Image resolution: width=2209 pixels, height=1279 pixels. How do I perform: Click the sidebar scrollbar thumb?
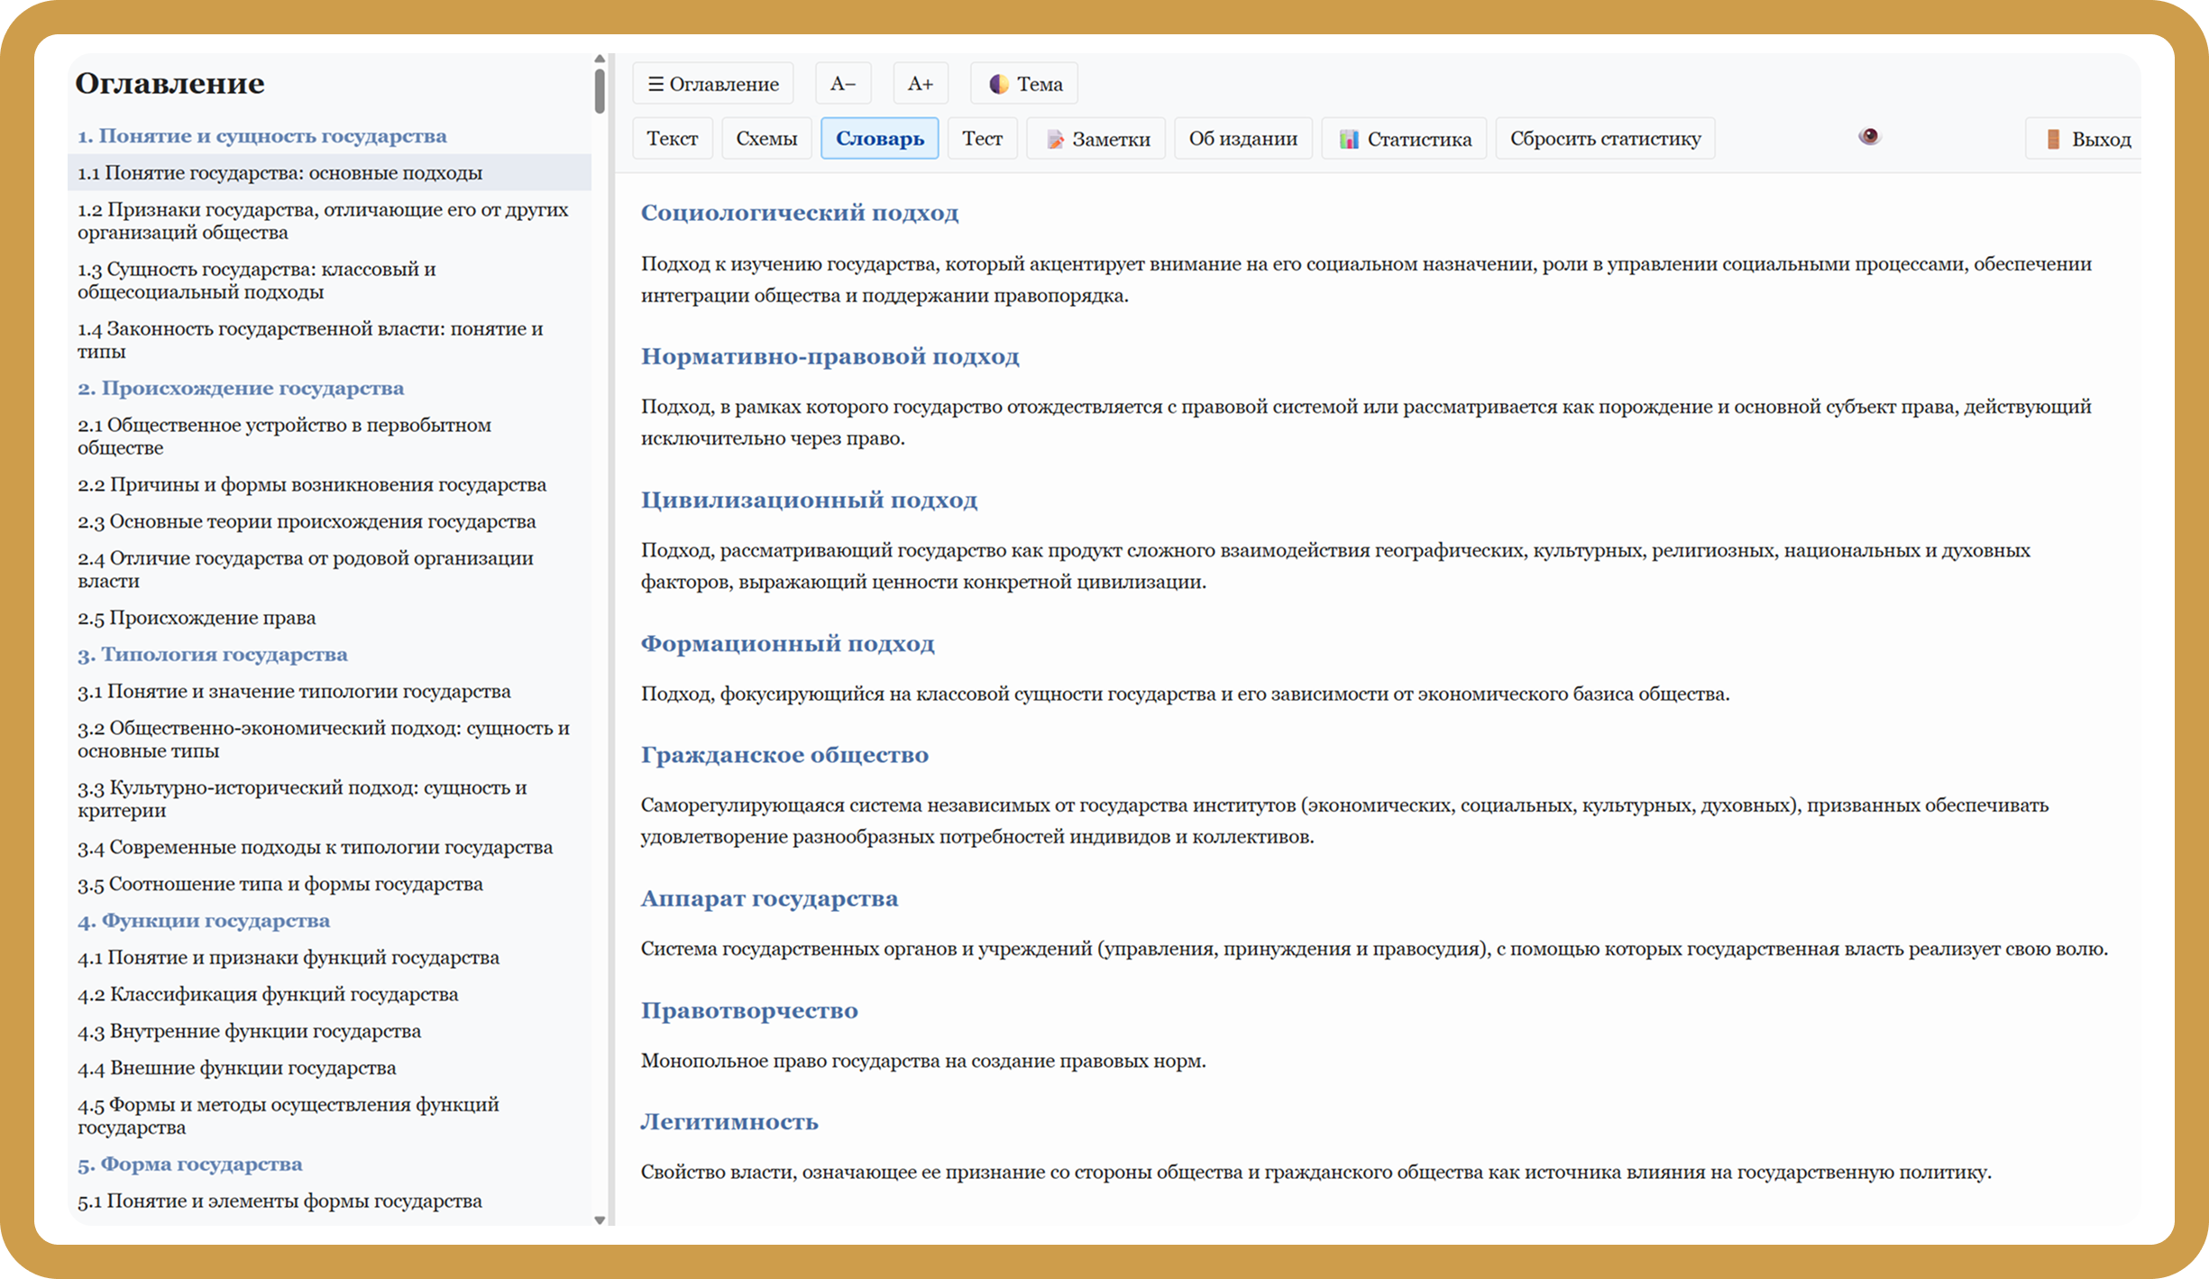coord(600,90)
